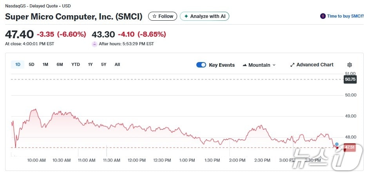Switch chart to YTD range
The height and width of the screenshot is (176, 368).
pos(76,64)
